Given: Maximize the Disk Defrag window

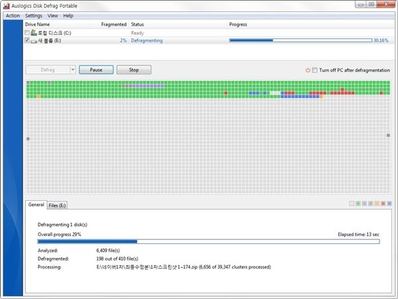Looking at the screenshot, I should 371,5.
